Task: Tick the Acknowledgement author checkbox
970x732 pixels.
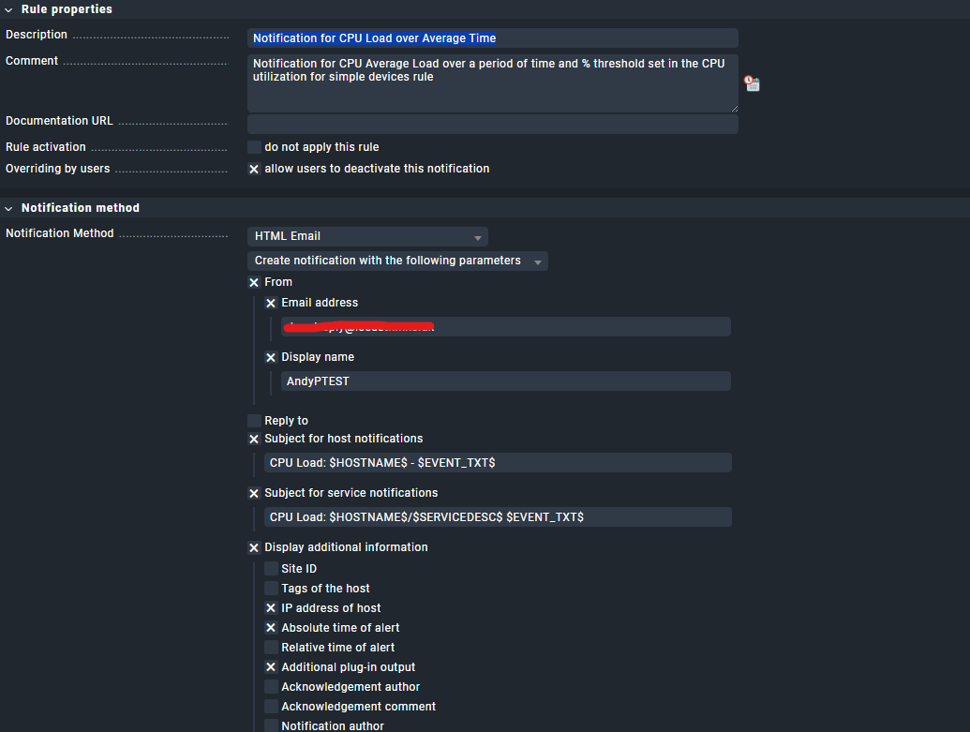Action: (271, 687)
